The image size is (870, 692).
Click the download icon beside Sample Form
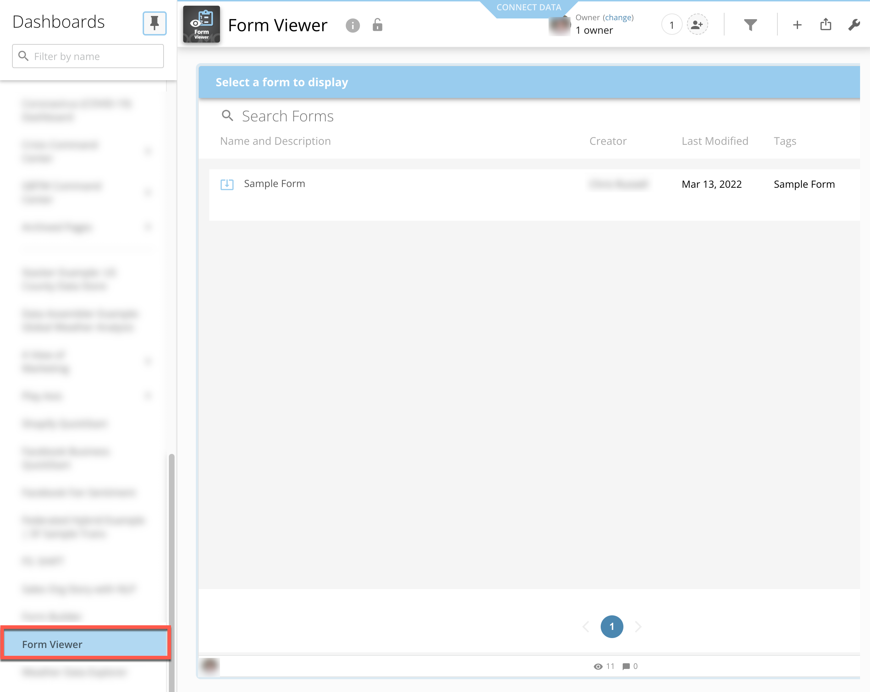pyautogui.click(x=227, y=184)
